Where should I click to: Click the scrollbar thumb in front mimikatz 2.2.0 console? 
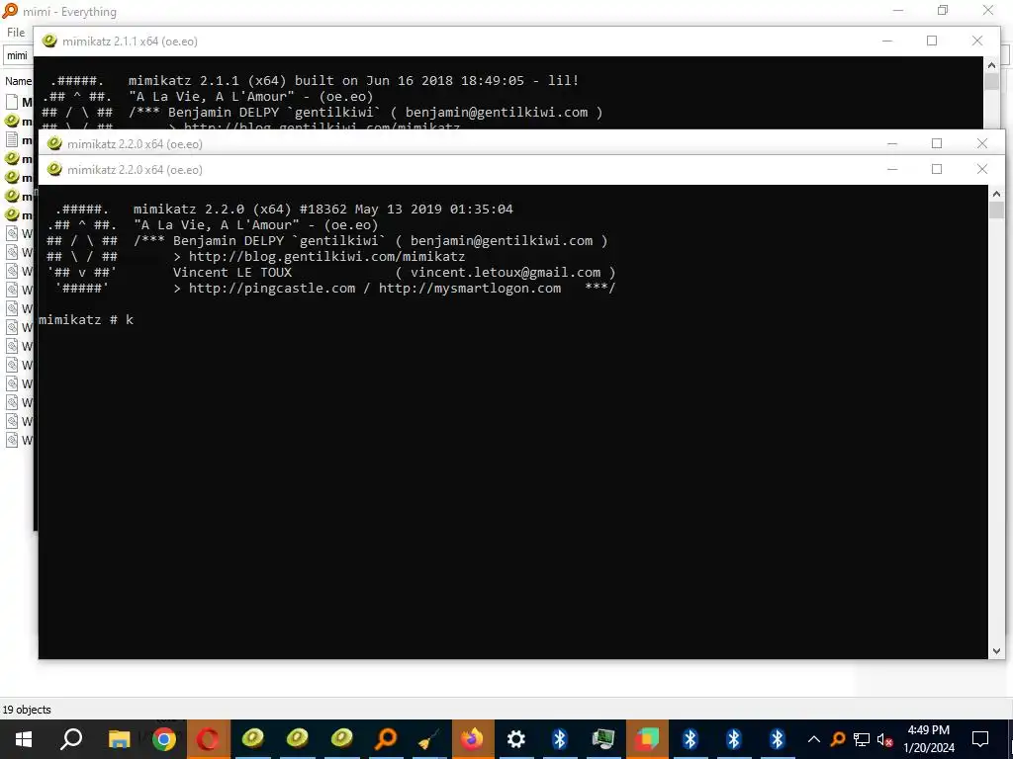pyautogui.click(x=995, y=210)
